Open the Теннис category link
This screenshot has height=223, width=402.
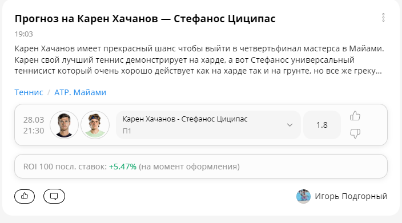[x=29, y=92]
